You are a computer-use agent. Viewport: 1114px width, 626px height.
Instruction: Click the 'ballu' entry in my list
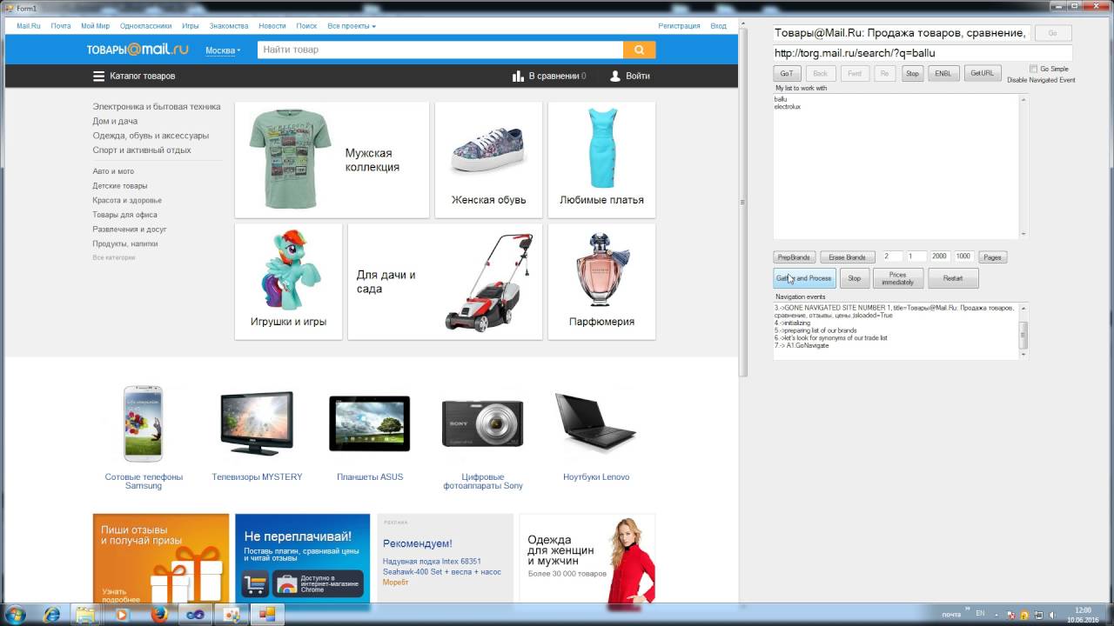[x=781, y=100]
